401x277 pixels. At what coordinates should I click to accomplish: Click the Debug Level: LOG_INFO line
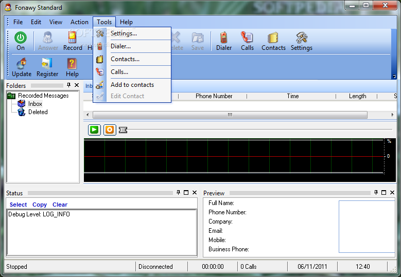point(39,214)
